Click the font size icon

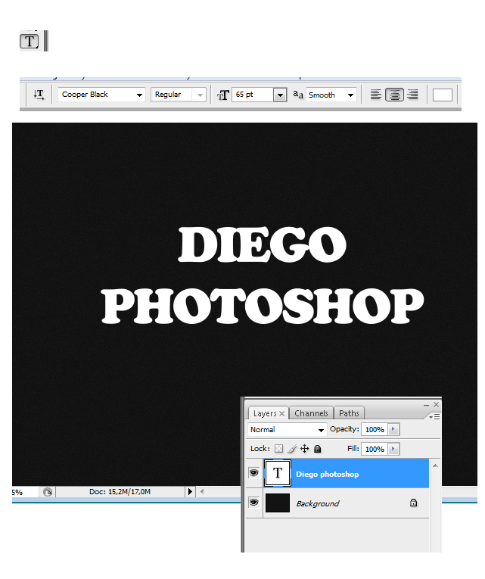click(x=223, y=95)
